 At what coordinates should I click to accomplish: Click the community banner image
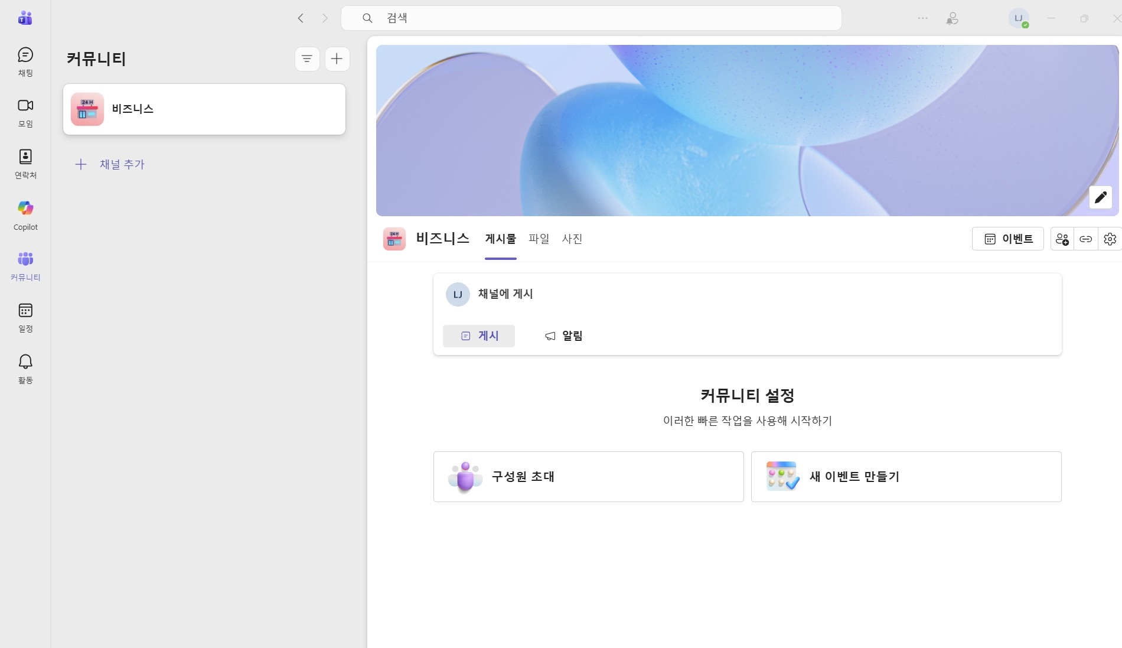tap(747, 131)
